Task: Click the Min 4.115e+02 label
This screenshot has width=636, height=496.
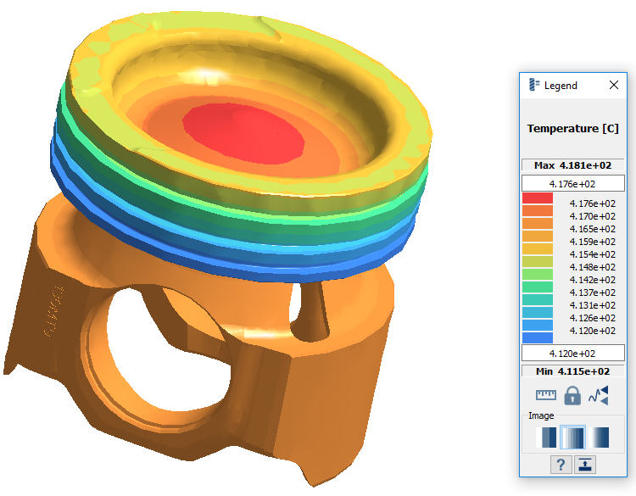Action: pos(572,371)
